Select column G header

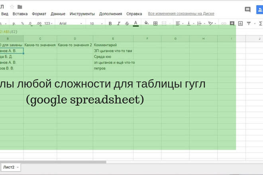point(175,39)
